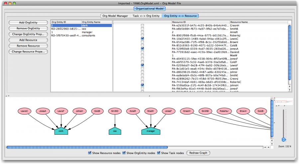
Task: Click the RobertsJ oval in the graph
Action: 224,111
